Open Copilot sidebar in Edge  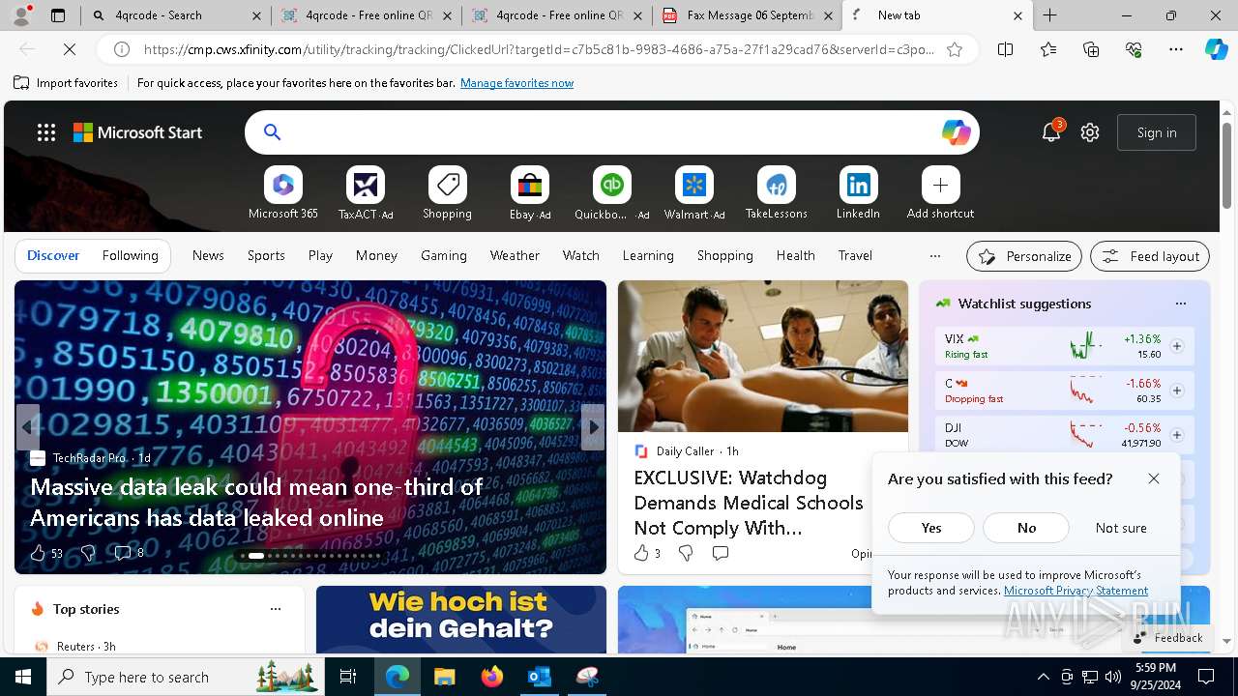[1216, 49]
